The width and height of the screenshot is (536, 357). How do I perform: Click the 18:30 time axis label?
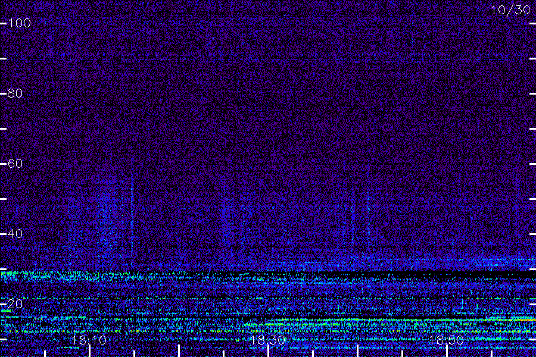268,340
